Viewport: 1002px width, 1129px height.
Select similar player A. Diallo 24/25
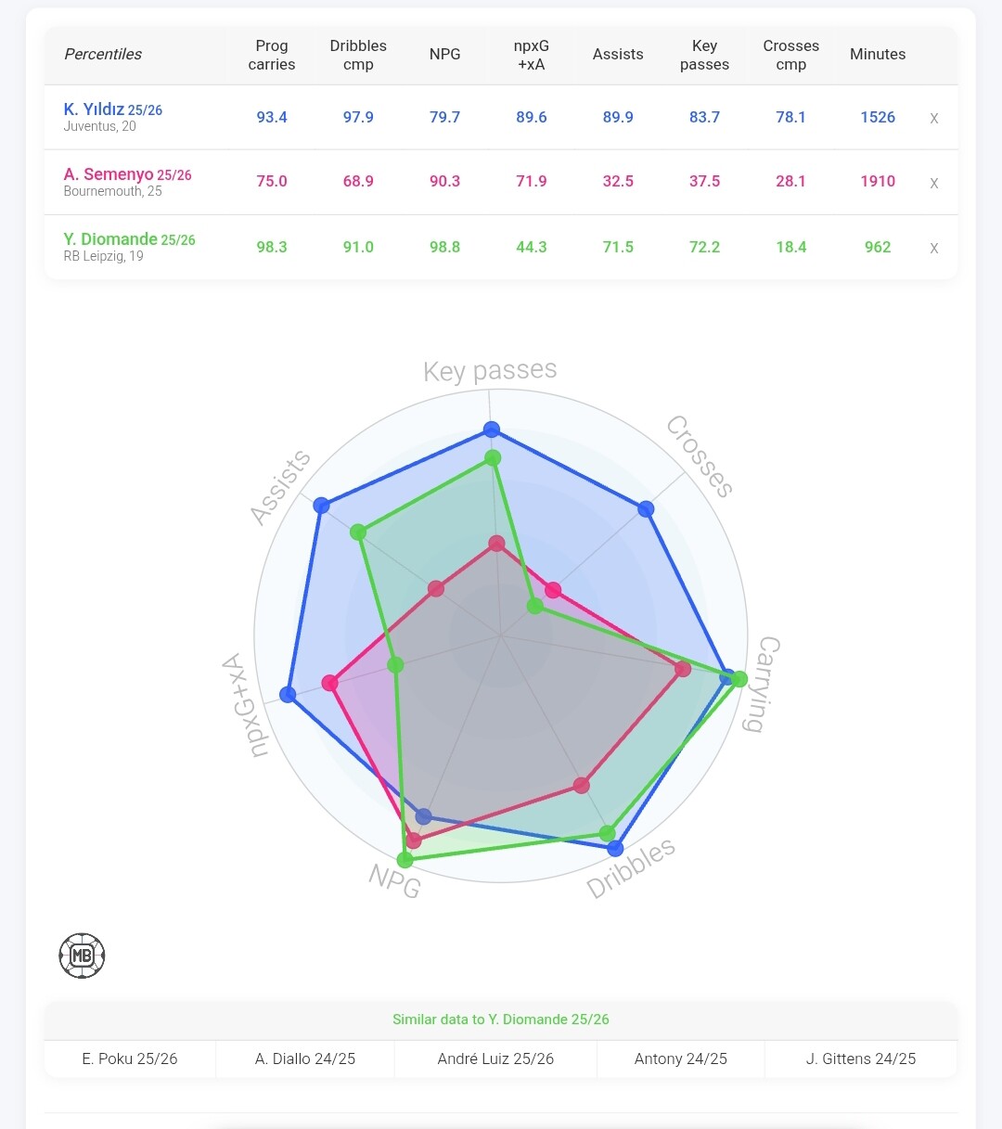(305, 1058)
